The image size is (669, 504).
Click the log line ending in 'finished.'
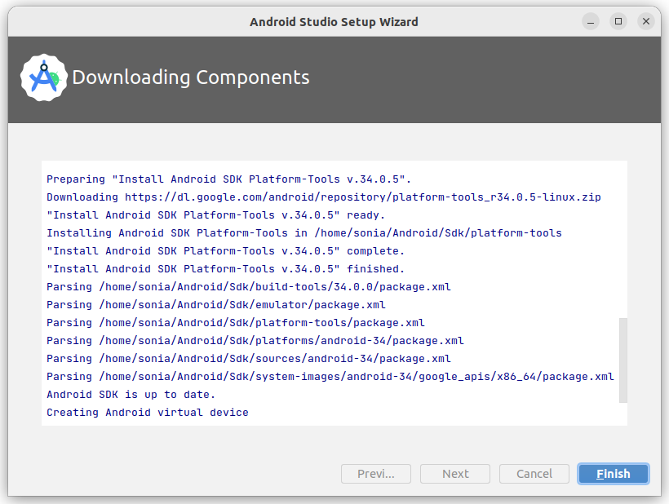pos(225,268)
